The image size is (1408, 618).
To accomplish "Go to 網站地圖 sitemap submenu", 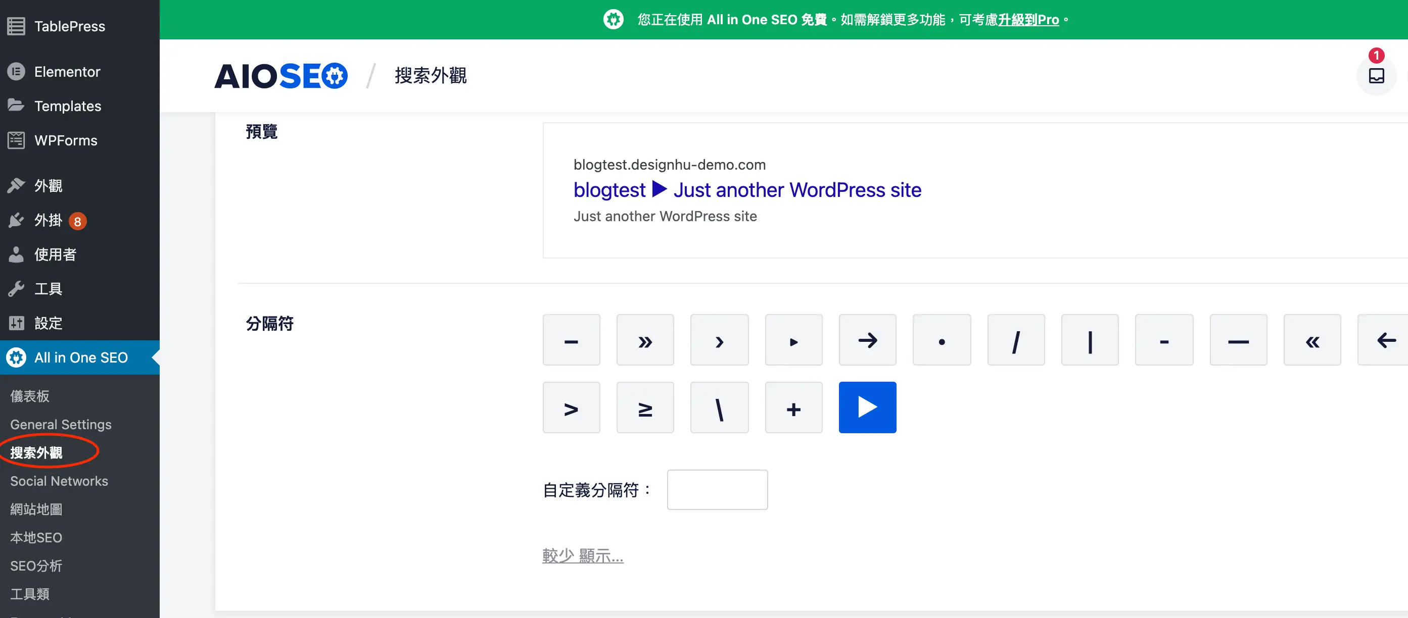I will pyautogui.click(x=36, y=509).
